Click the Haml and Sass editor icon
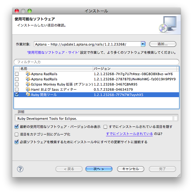The width and height of the screenshot is (193, 194). click(x=28, y=90)
